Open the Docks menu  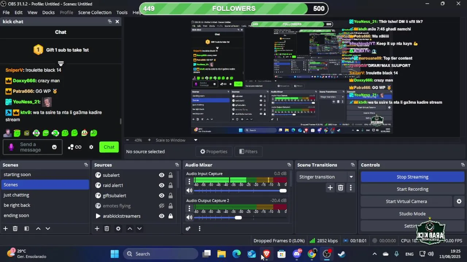49,12
